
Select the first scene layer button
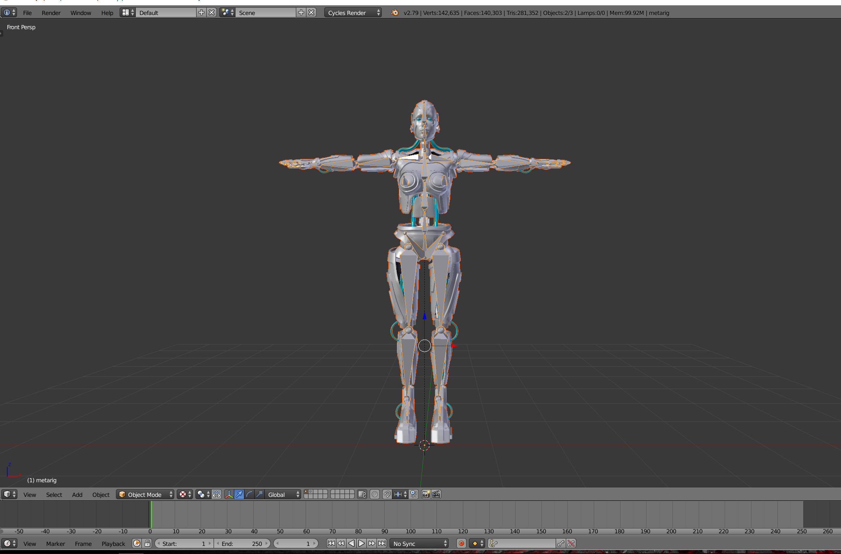pyautogui.click(x=306, y=492)
